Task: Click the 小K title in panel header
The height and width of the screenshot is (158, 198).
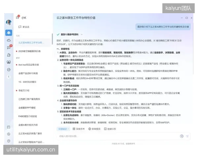Action: 24,18
